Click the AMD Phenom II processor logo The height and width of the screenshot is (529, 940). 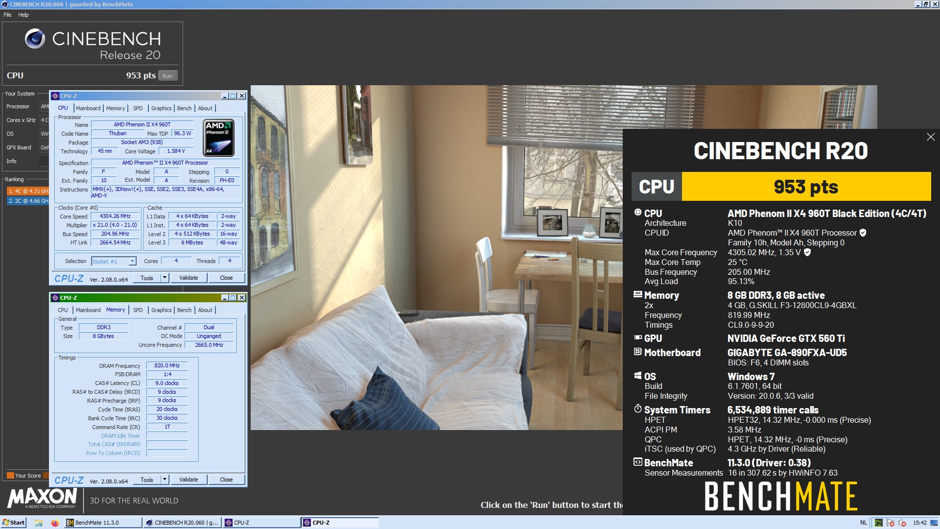click(x=218, y=138)
